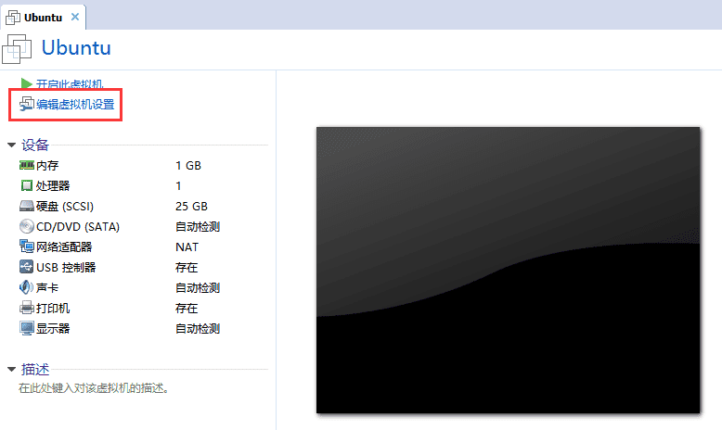The image size is (722, 430).
Task: Collapse the 设备 devices section
Action: 11,145
